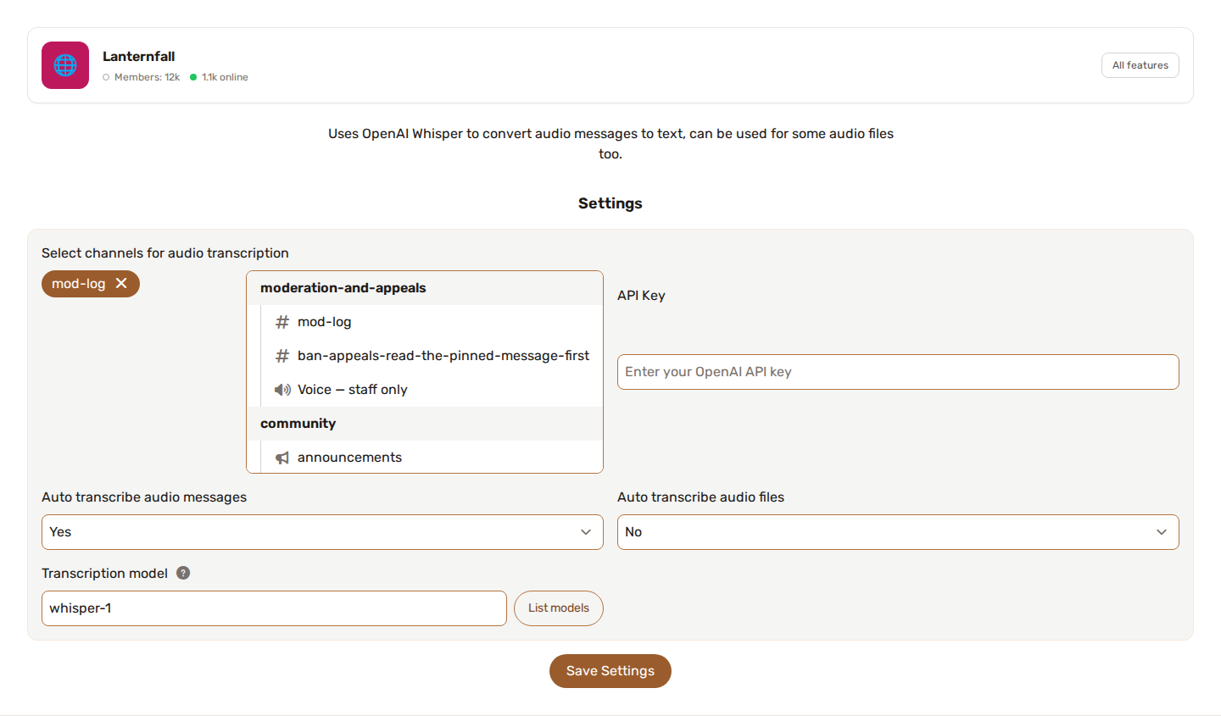
Task: Click the community category header
Action: tap(425, 424)
